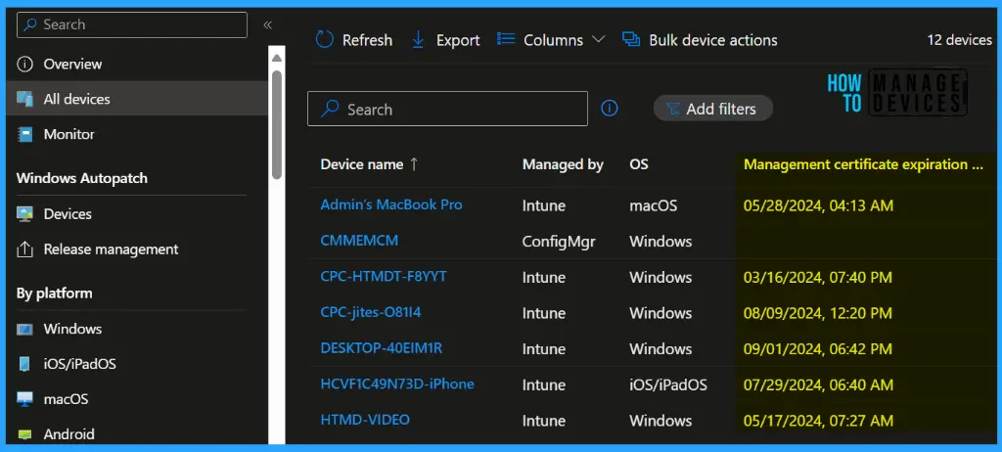Click the 08/09/2024, 12:20 PM cell

pyautogui.click(x=818, y=313)
